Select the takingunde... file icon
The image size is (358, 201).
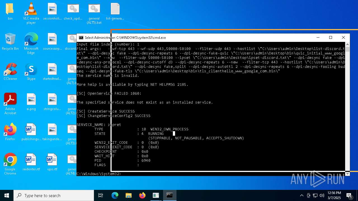point(52,132)
